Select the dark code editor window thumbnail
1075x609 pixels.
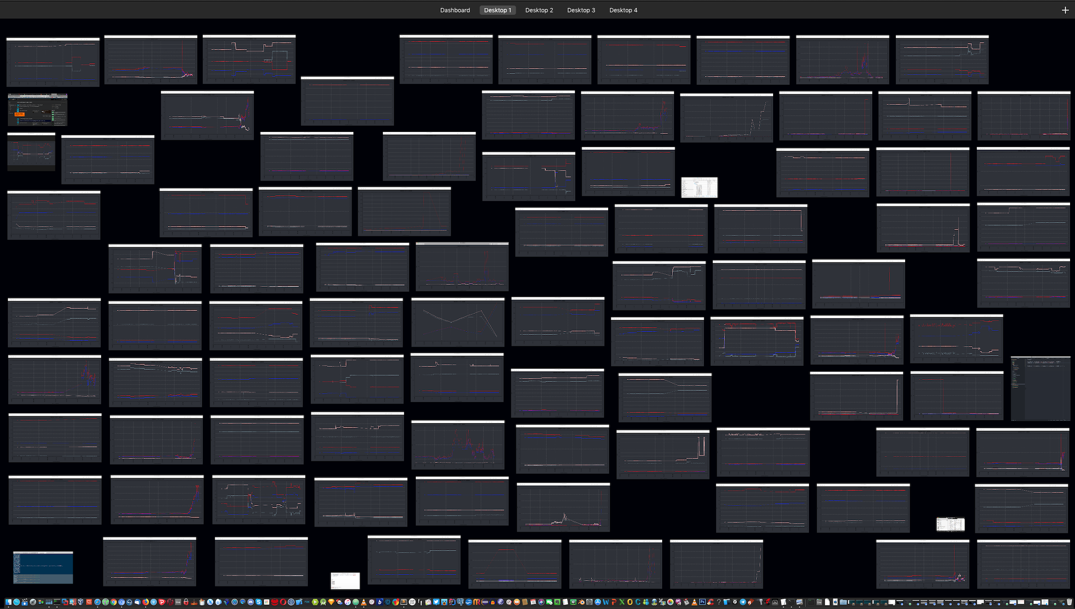click(x=1040, y=388)
